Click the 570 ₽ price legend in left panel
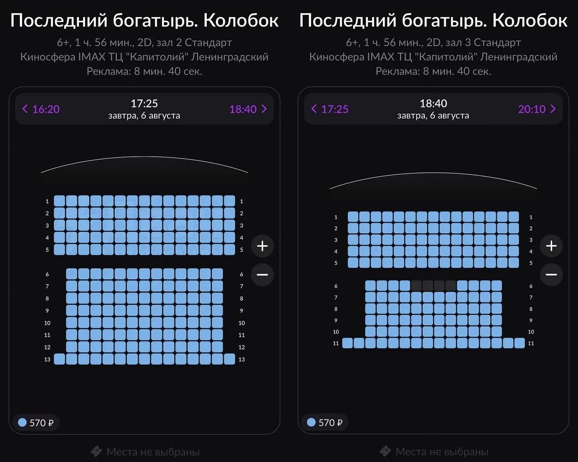 point(36,423)
